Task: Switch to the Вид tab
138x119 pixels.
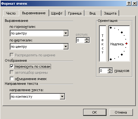Action: point(93,13)
